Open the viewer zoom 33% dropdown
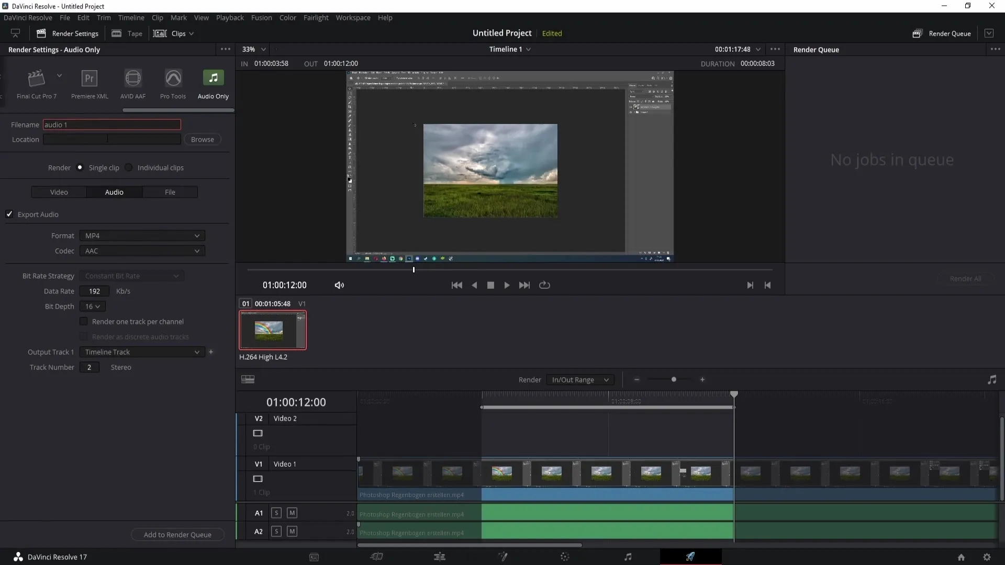 point(254,49)
